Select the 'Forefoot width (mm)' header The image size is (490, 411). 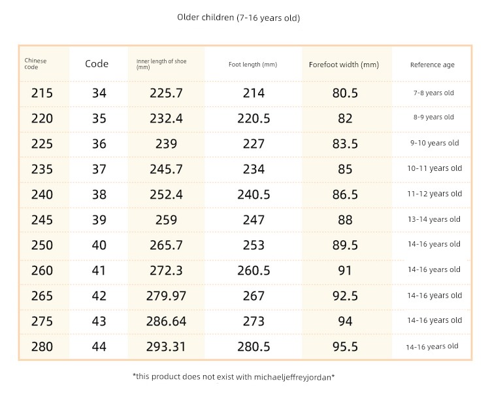[344, 65]
